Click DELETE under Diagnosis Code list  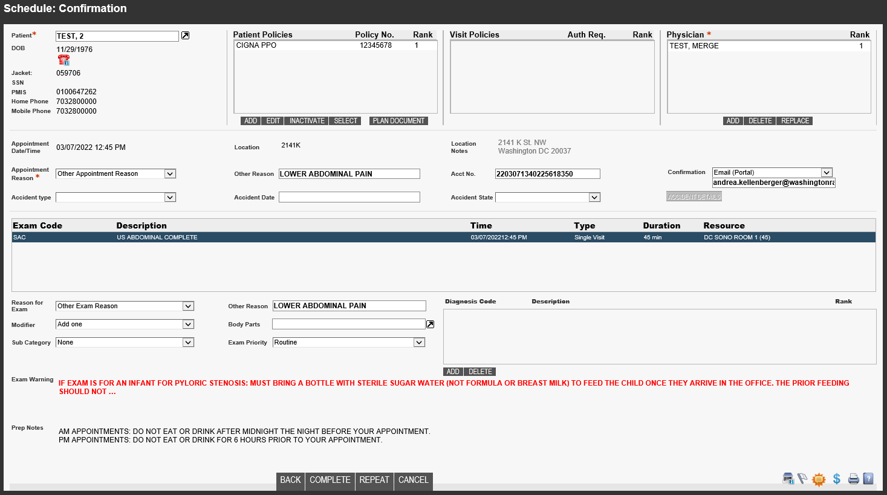pyautogui.click(x=480, y=372)
